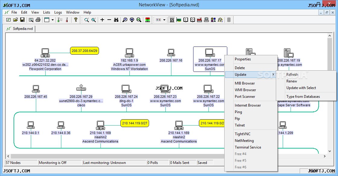
Task: Choose NetMeeting in the context menu
Action: (251, 141)
